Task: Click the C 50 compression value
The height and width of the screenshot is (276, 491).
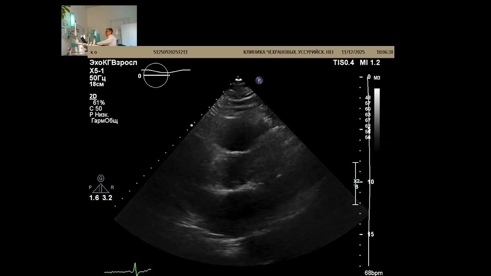Action: click(x=96, y=108)
